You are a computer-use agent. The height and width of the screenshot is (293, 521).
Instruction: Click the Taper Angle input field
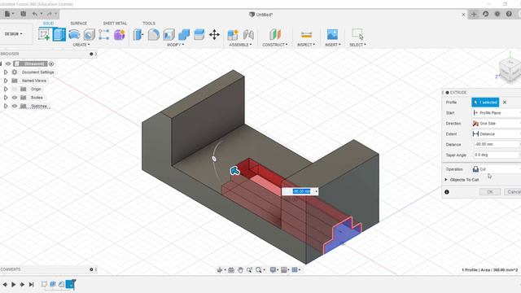point(496,155)
